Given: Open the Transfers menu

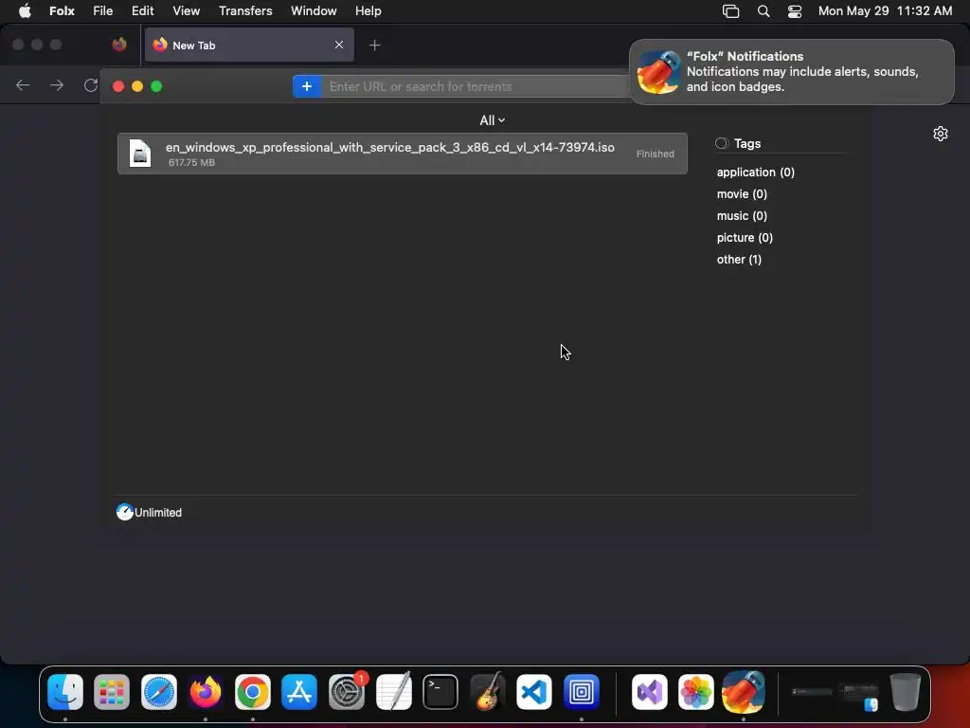Looking at the screenshot, I should (x=245, y=11).
